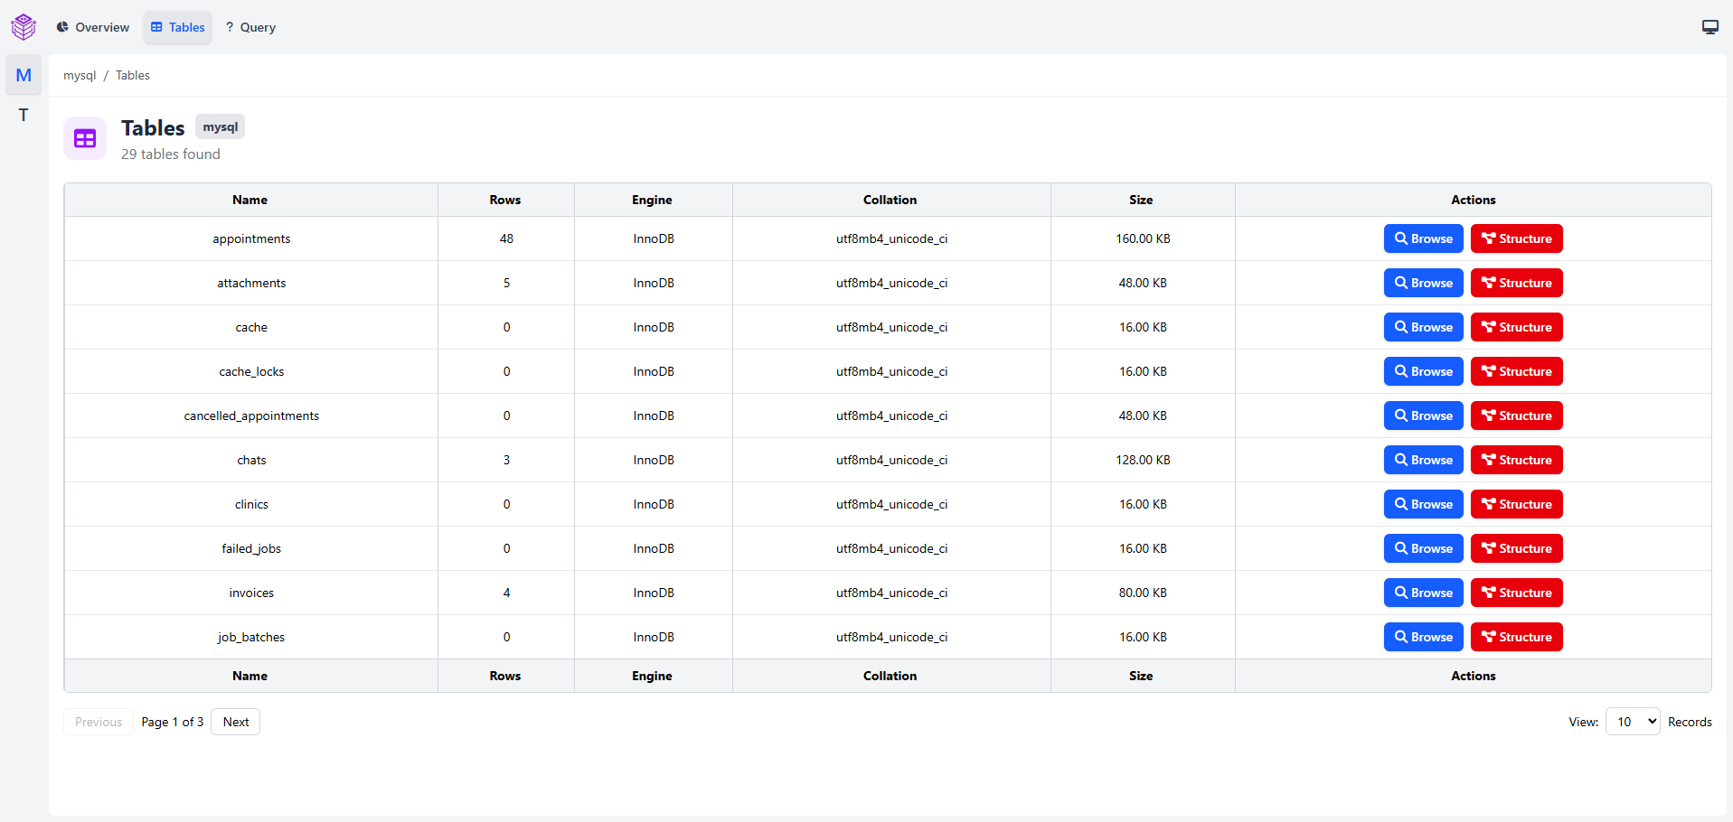The height and width of the screenshot is (822, 1733).
Task: Select the M database icon in sidebar
Action: (x=24, y=75)
